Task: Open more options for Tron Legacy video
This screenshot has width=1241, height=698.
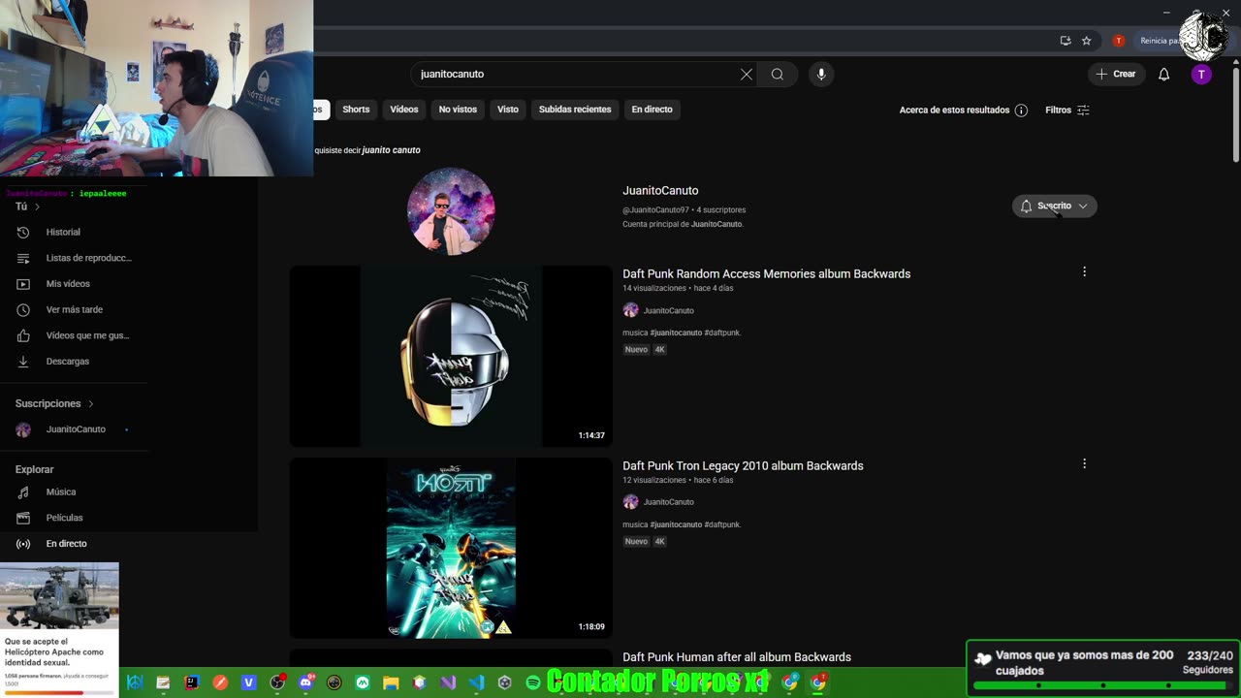Action: coord(1084,464)
